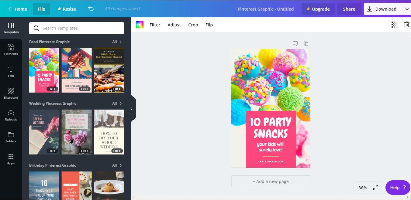The width and height of the screenshot is (411, 200).
Task: Click the undo arrow icon
Action: click(91, 9)
